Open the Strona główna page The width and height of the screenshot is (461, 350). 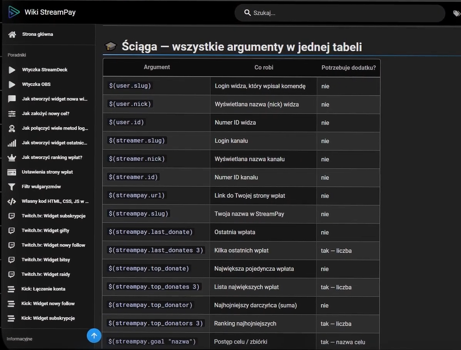click(38, 34)
